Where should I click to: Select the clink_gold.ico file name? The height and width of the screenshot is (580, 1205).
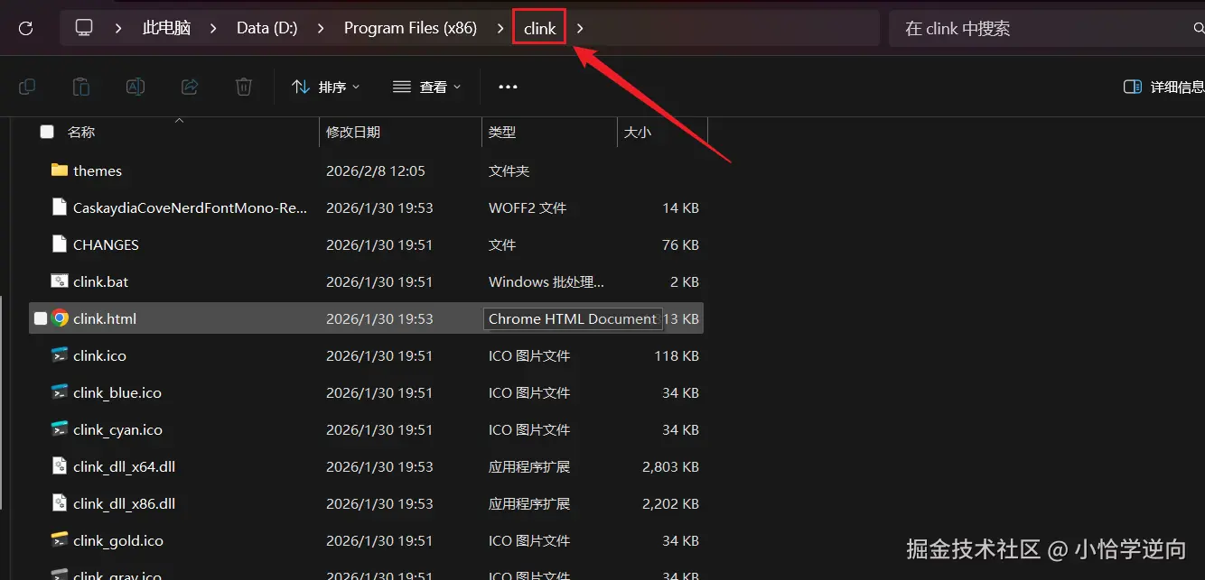pyautogui.click(x=118, y=540)
